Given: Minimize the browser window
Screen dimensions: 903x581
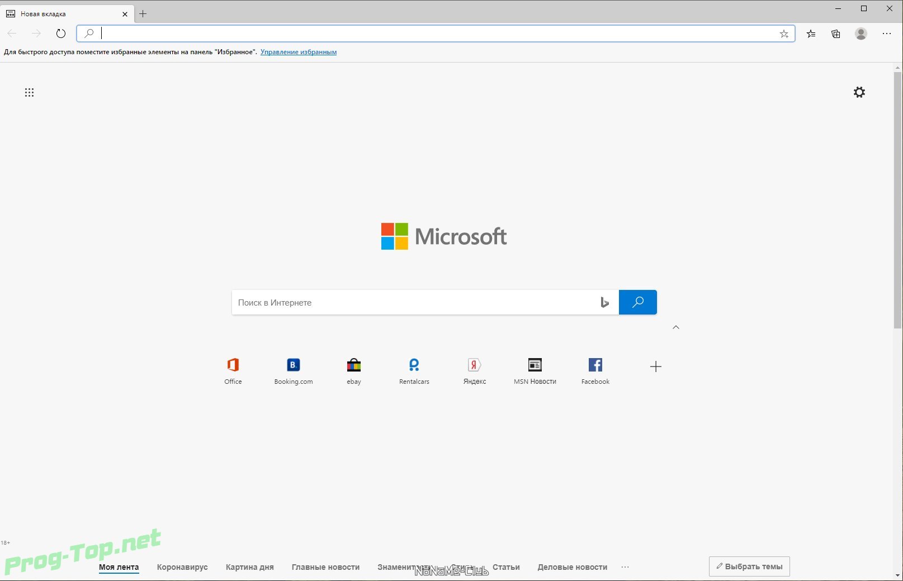Looking at the screenshot, I should pyautogui.click(x=838, y=8).
